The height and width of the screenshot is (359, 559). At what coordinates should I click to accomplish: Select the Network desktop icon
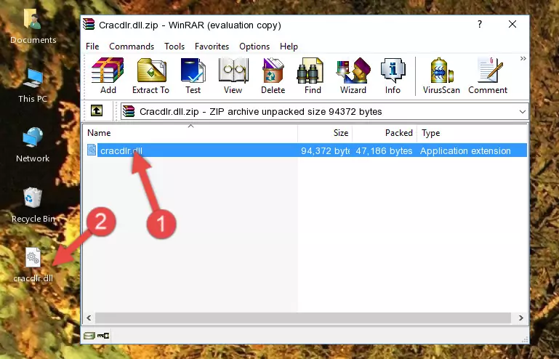pos(33,145)
